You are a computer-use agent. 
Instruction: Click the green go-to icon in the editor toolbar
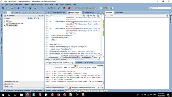tap(84, 16)
